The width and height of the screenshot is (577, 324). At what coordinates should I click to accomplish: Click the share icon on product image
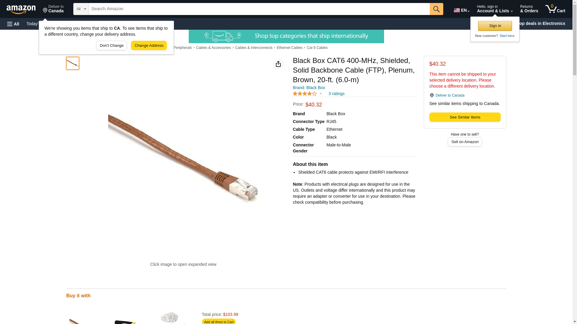(x=278, y=64)
